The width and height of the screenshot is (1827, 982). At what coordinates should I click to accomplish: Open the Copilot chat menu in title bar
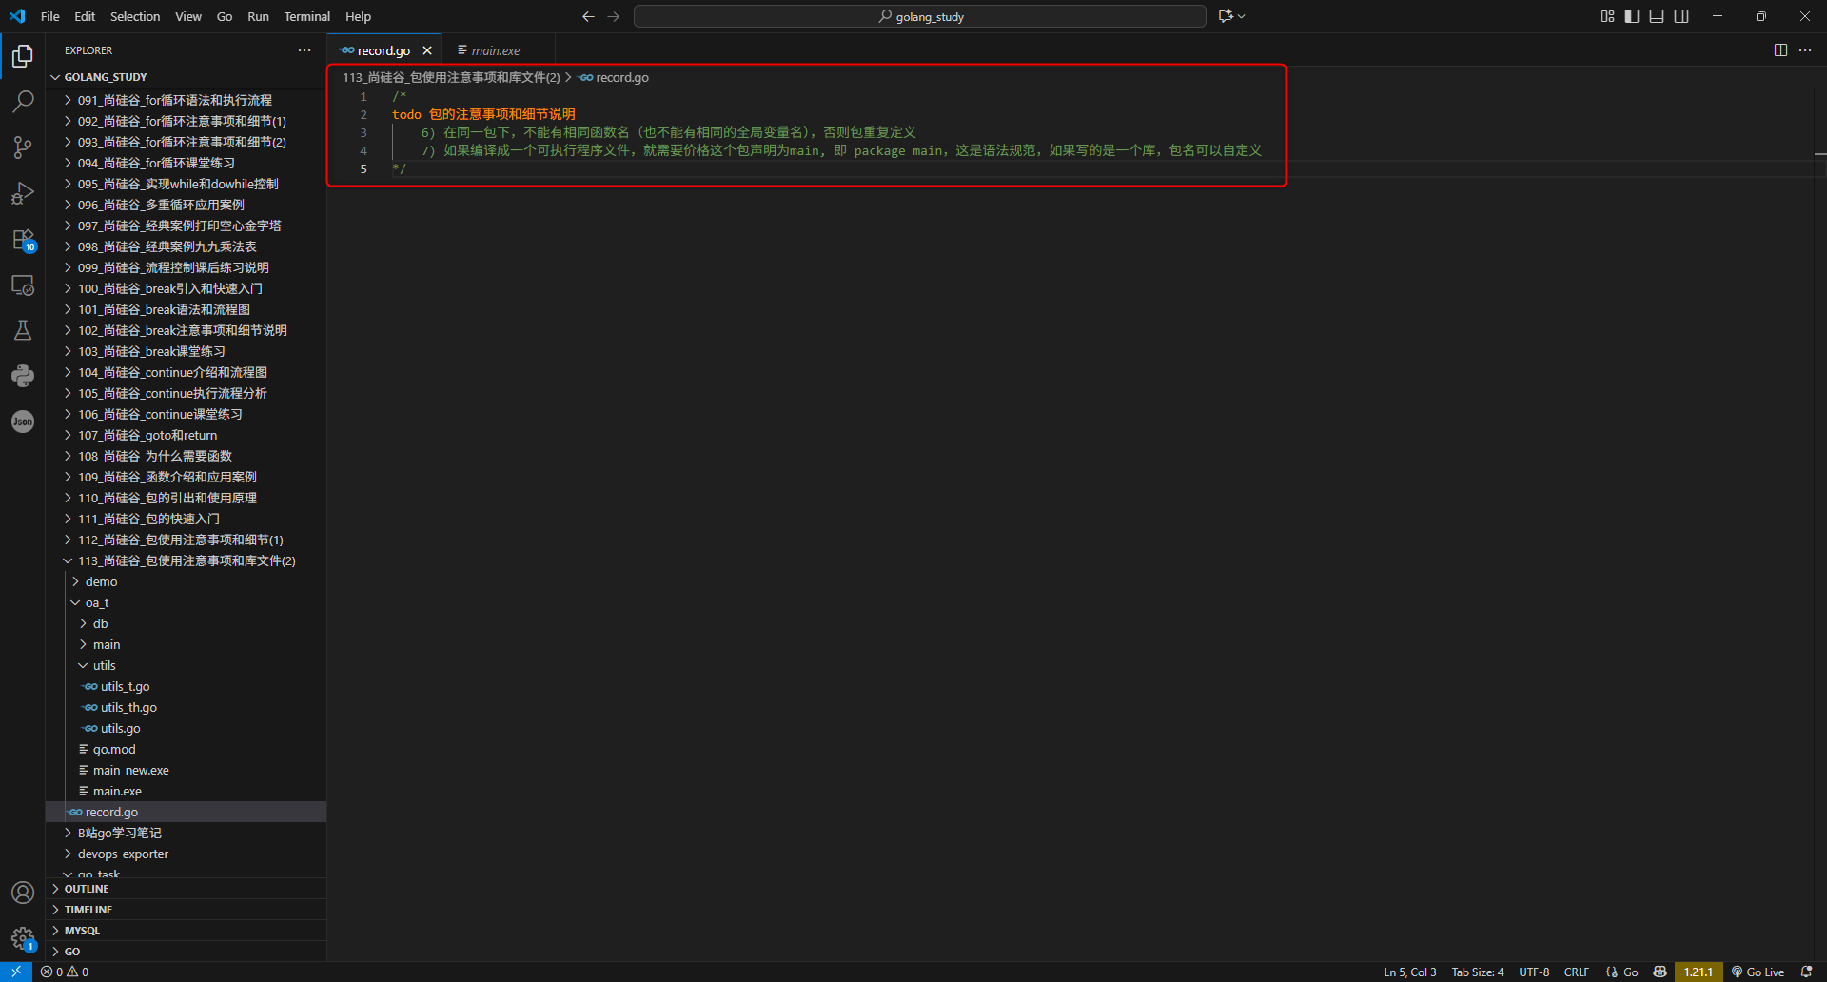[x=1231, y=16]
